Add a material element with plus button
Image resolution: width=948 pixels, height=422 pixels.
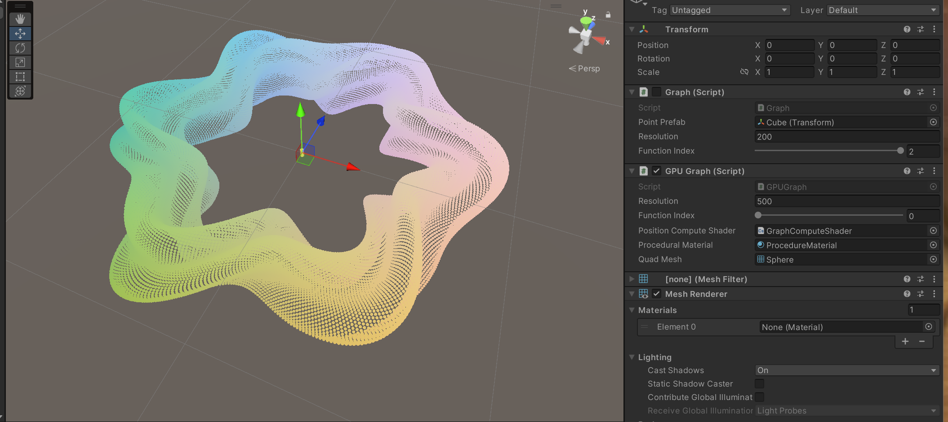tap(905, 341)
